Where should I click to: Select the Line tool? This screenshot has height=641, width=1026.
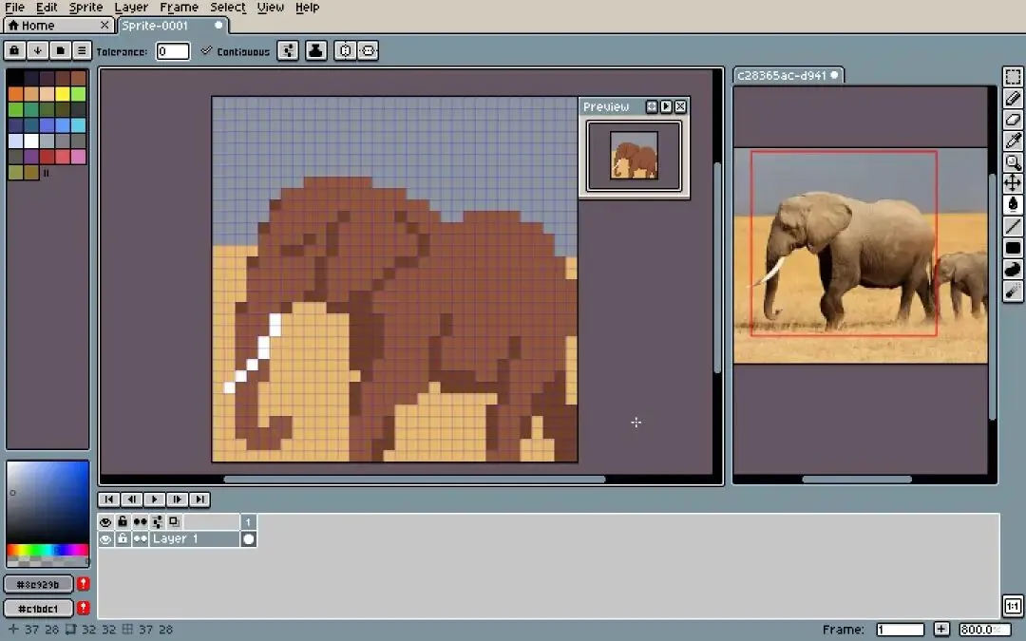coord(1013,226)
